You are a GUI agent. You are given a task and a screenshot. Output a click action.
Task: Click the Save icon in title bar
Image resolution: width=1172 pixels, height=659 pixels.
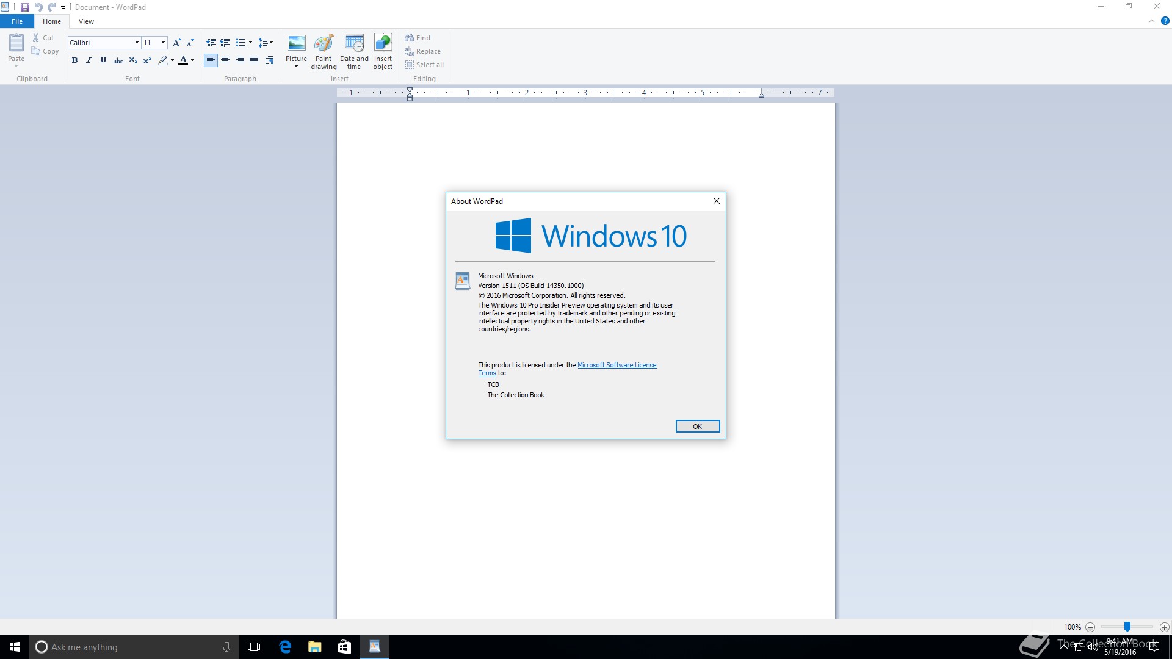[25, 7]
